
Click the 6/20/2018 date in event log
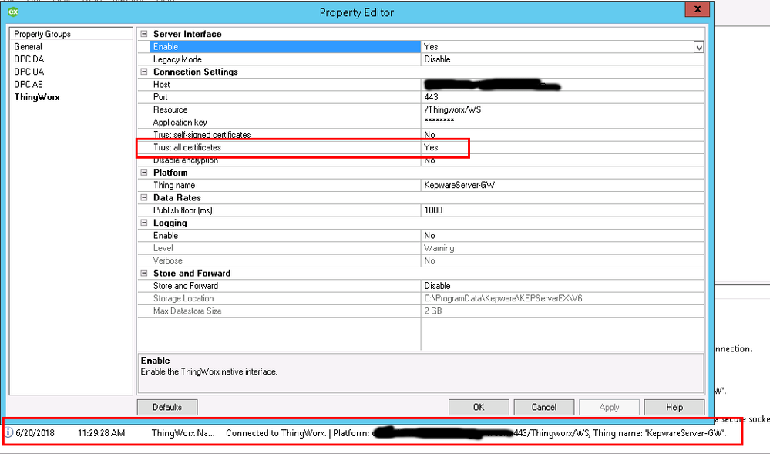point(35,433)
